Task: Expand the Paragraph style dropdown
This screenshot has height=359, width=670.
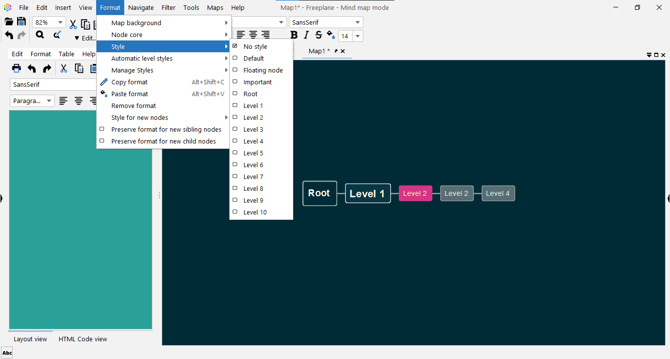Action: pos(48,101)
